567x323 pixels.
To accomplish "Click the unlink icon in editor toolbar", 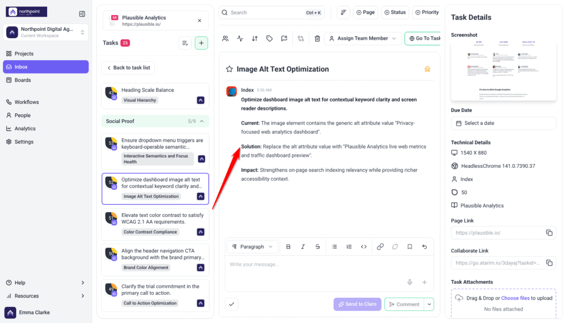I will pyautogui.click(x=395, y=247).
